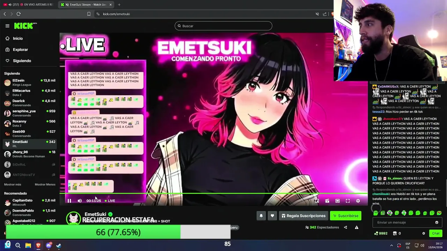Reload the kick.com page
Viewport: 447px width, 251px height.
[x=19, y=14]
